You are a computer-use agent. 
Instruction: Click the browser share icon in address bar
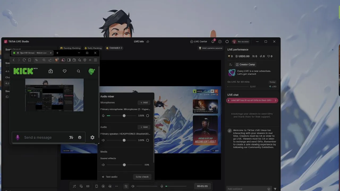50,60
